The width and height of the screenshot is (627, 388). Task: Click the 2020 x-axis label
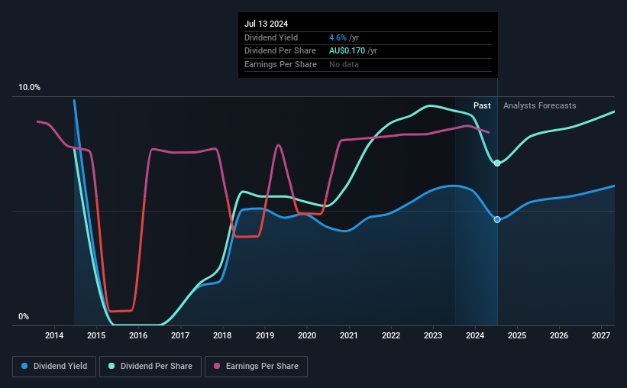pyautogui.click(x=307, y=335)
